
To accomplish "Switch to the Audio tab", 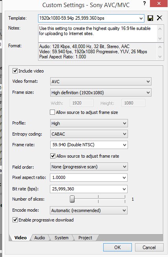I will [40, 238].
